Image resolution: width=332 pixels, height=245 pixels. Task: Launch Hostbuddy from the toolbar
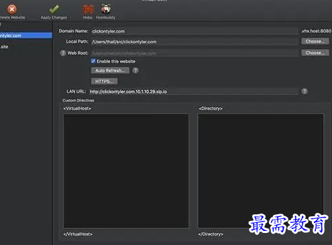pyautogui.click(x=106, y=9)
